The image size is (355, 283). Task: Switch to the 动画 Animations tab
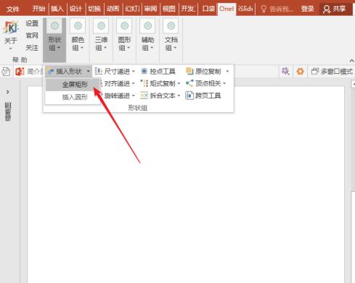point(113,9)
